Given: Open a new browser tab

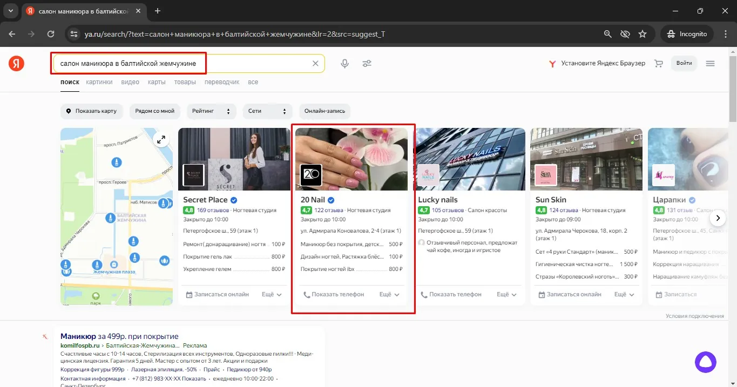Looking at the screenshot, I should [158, 11].
